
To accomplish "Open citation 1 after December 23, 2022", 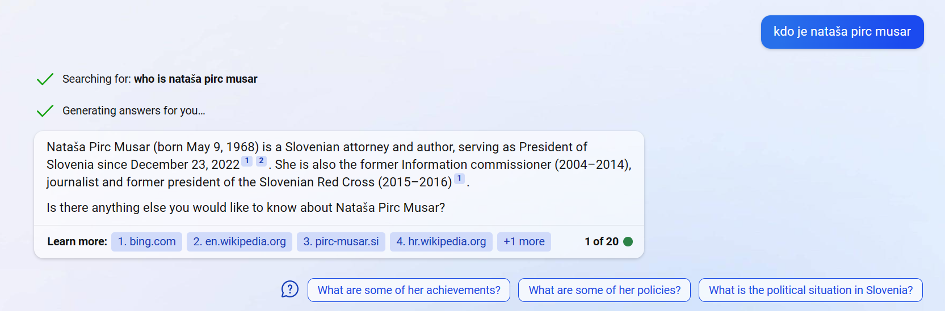I will 247,161.
